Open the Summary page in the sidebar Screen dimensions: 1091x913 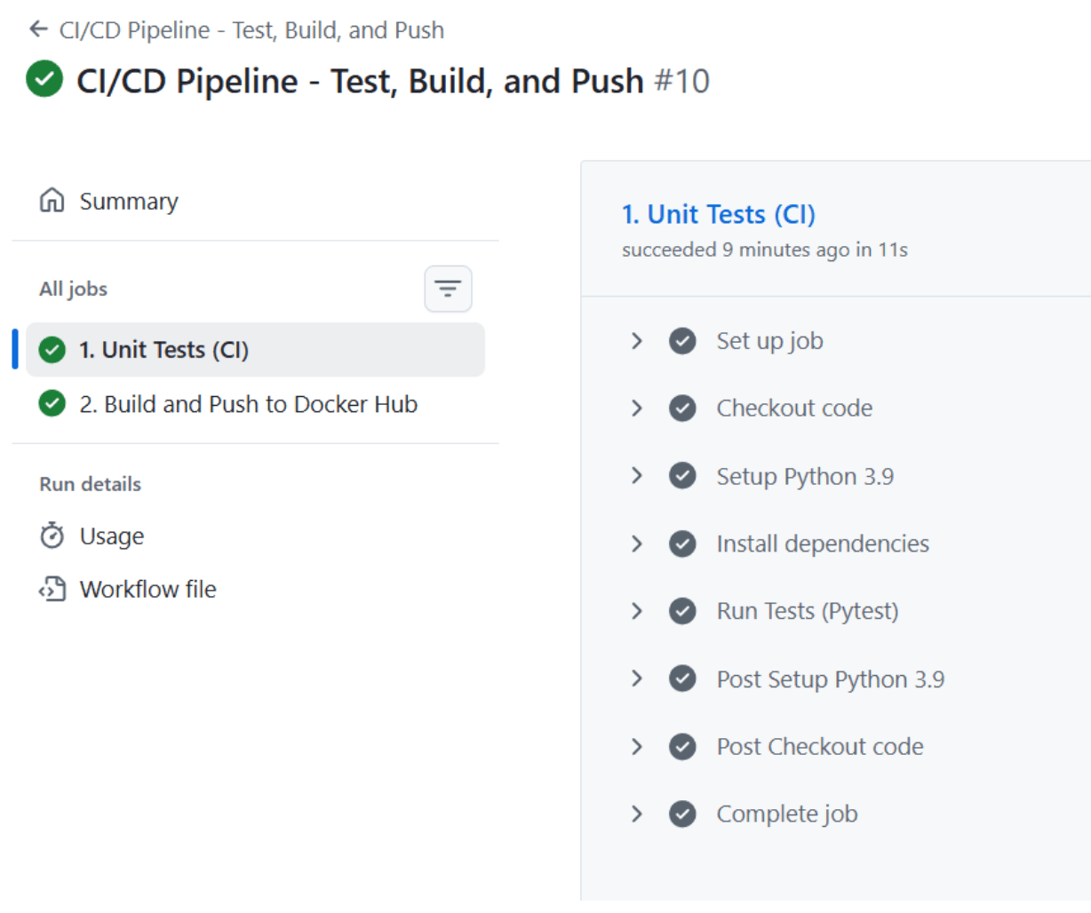[x=129, y=202]
